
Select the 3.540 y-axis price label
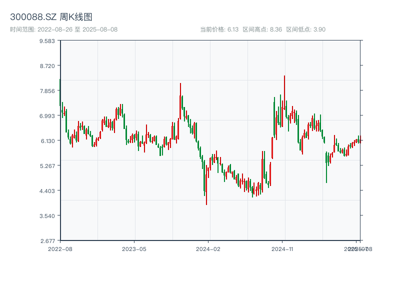[47, 216]
